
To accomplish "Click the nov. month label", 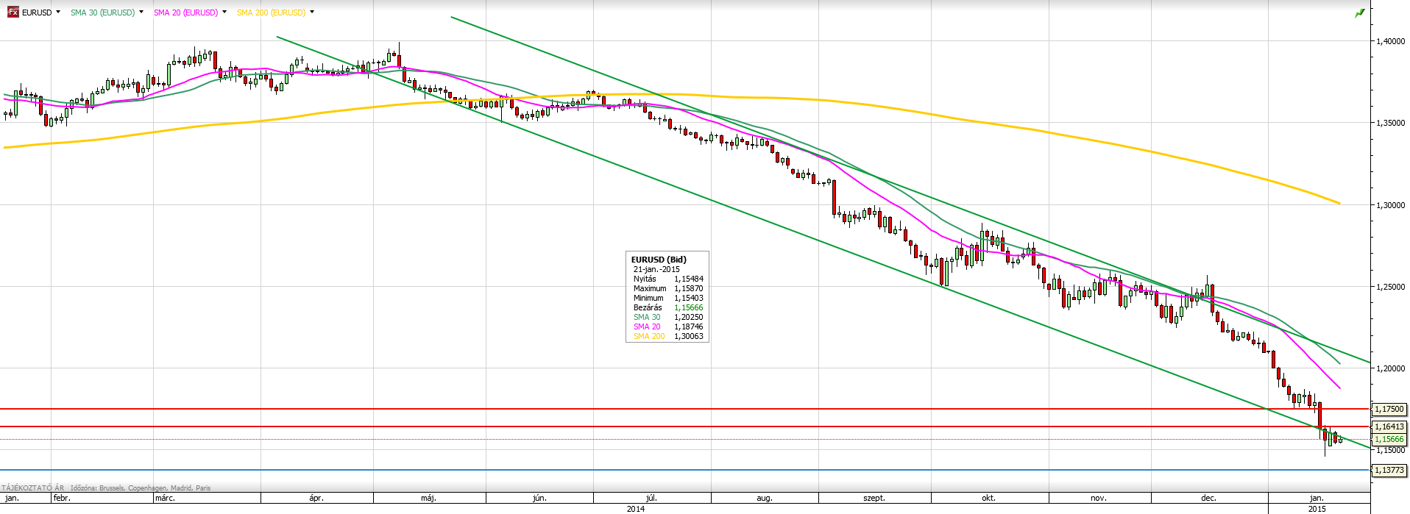I will [x=1098, y=498].
